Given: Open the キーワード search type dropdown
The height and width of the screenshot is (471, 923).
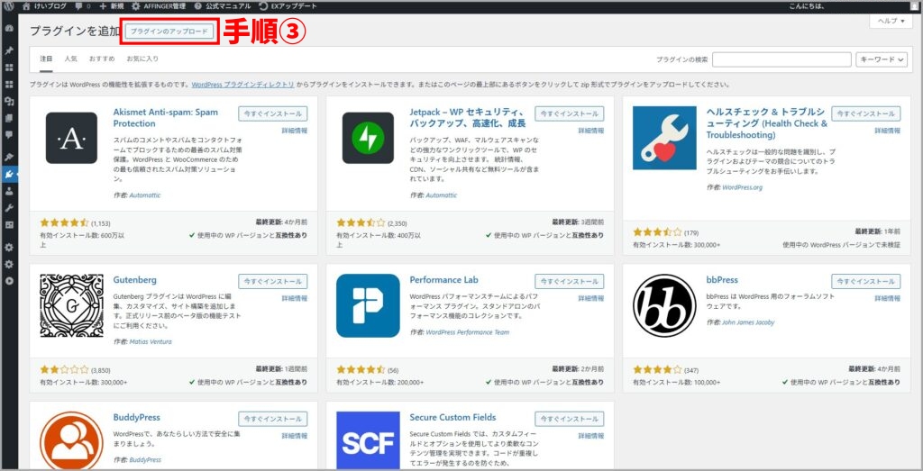Looking at the screenshot, I should 881,59.
